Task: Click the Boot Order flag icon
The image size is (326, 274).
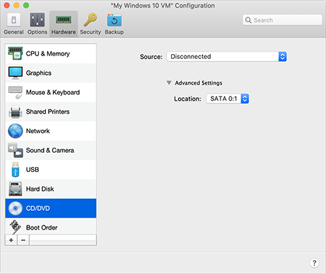Action: point(15,227)
